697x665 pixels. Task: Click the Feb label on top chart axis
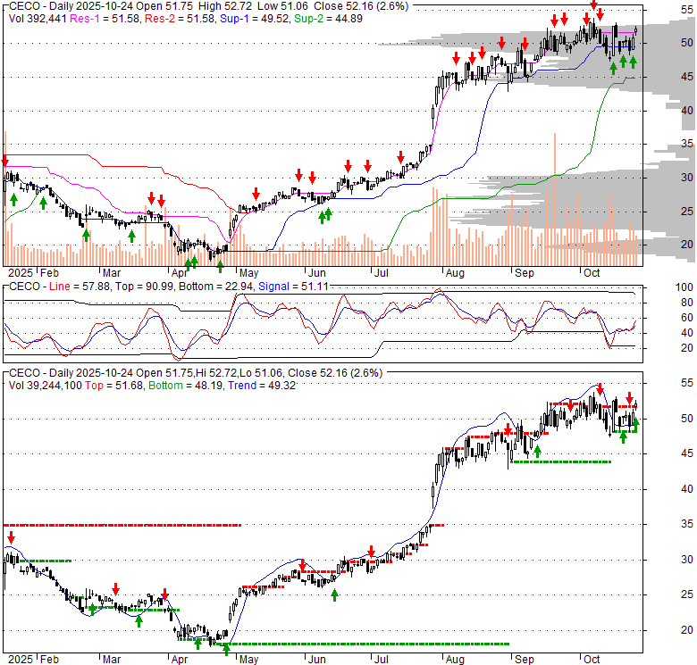click(49, 272)
